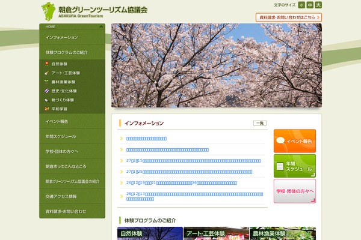Click calendar icon on 年間スケジュール banner
This screenshot has width=361, height=240.
[x=280, y=167]
